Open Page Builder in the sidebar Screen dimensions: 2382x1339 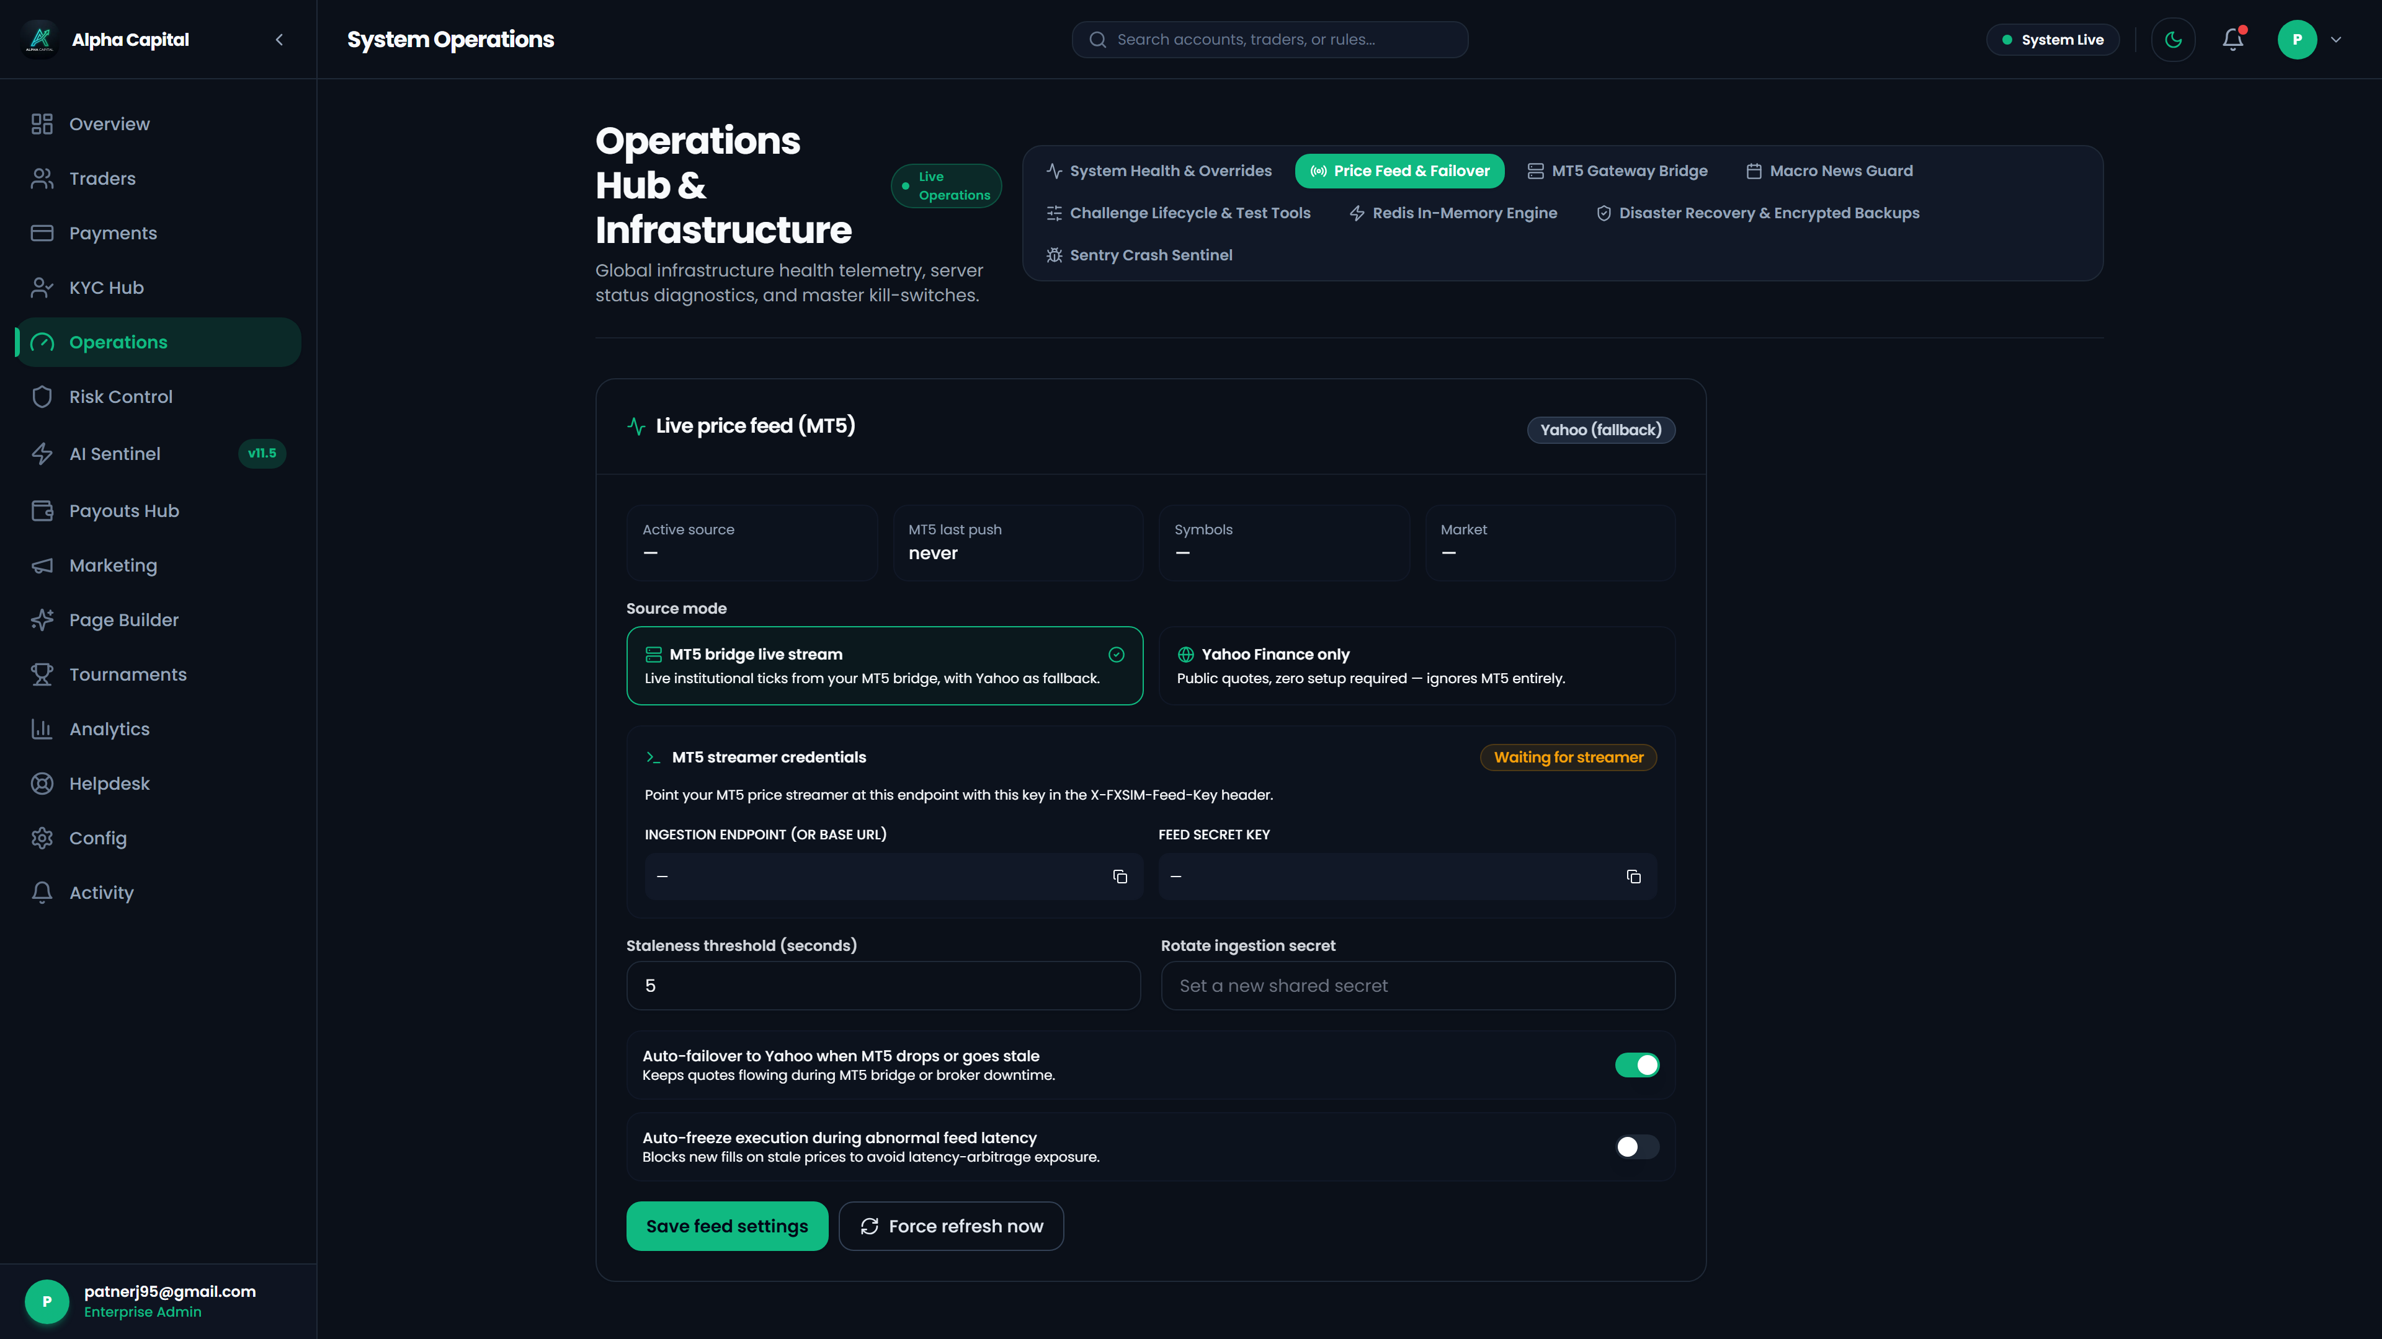click(x=158, y=620)
